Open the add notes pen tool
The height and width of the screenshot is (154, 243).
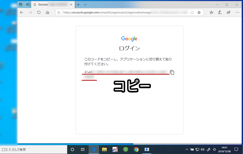pyautogui.click(x=220, y=12)
